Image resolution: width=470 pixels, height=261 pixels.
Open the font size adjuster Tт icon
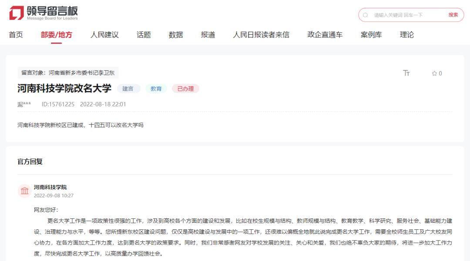tap(406, 73)
